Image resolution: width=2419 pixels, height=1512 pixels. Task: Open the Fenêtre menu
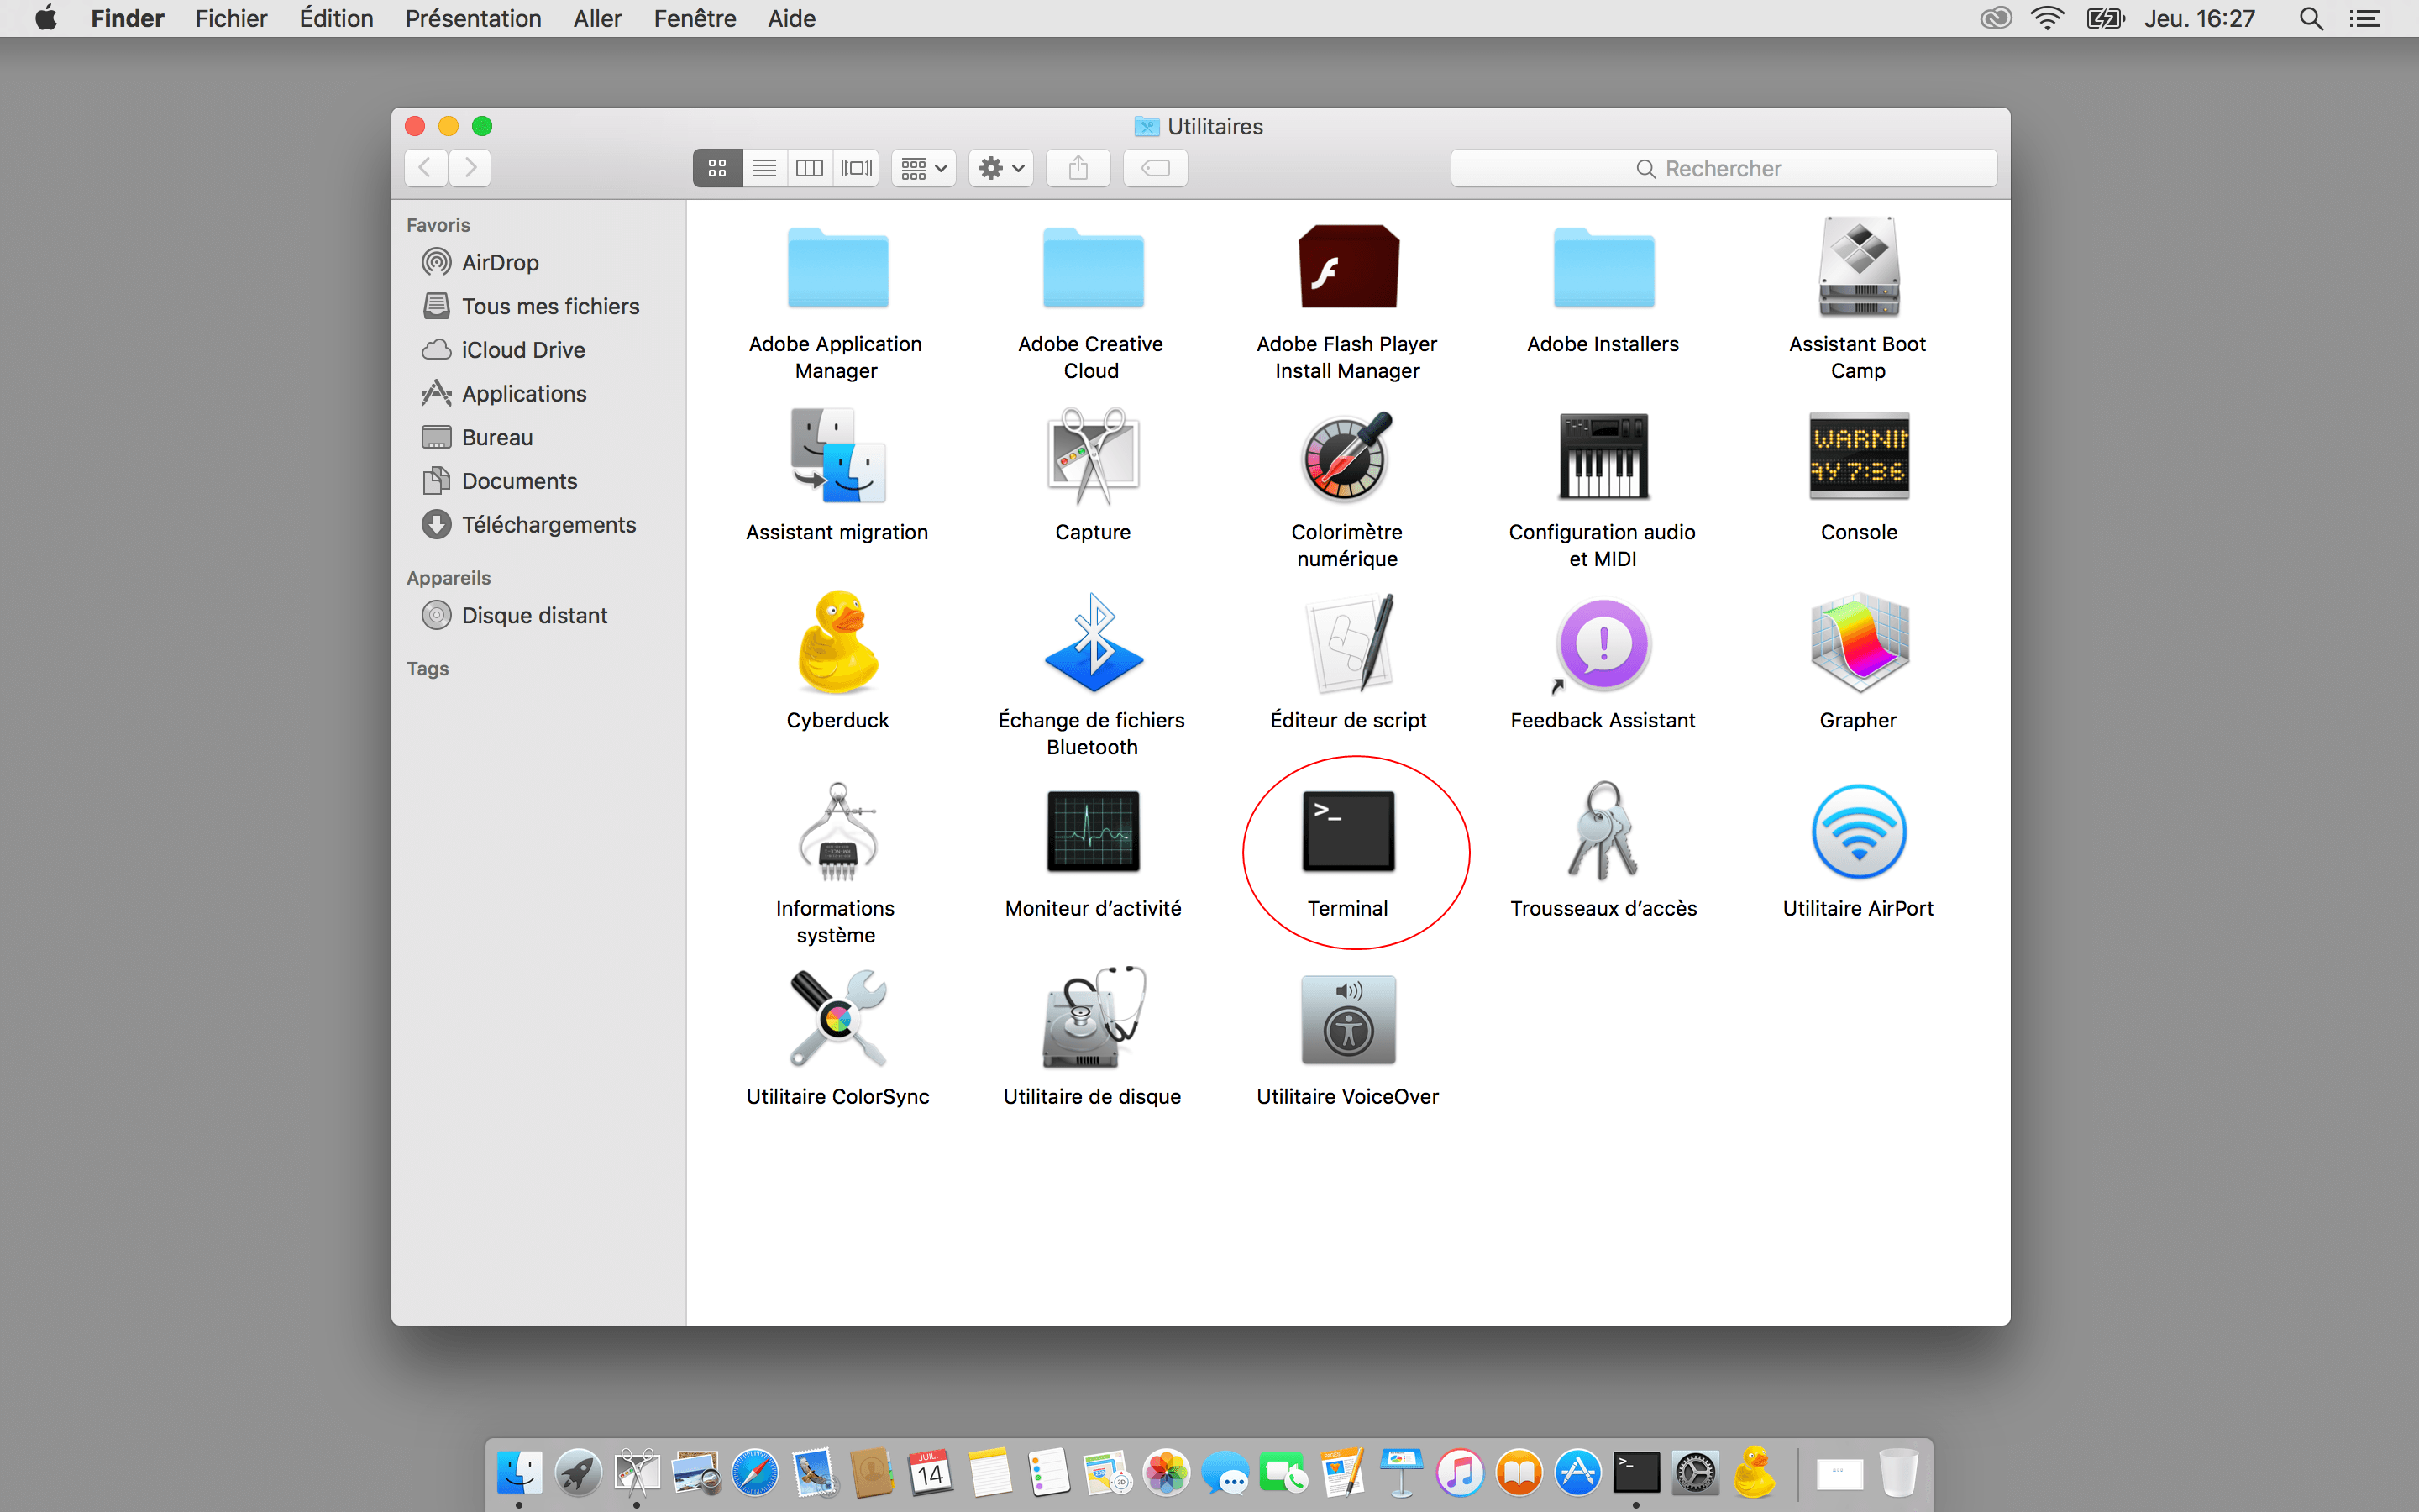click(695, 18)
